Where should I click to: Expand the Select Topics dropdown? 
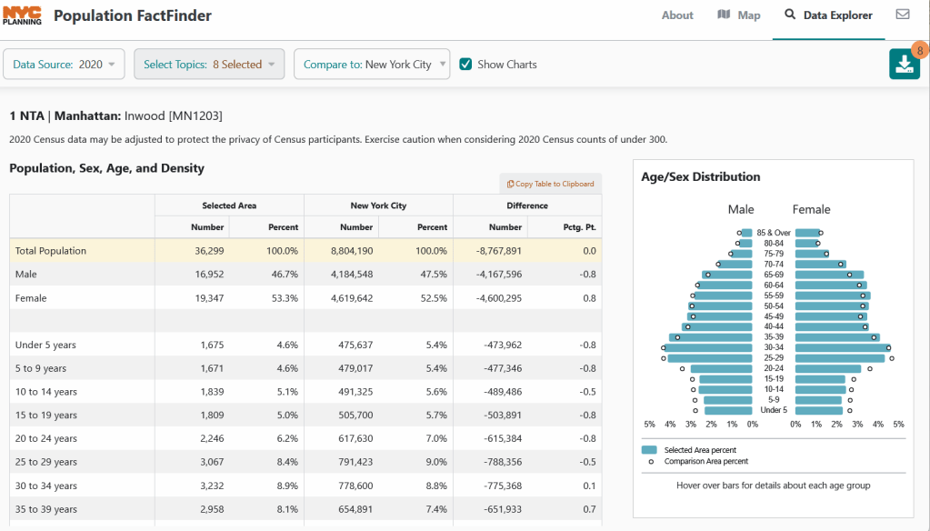pos(208,65)
